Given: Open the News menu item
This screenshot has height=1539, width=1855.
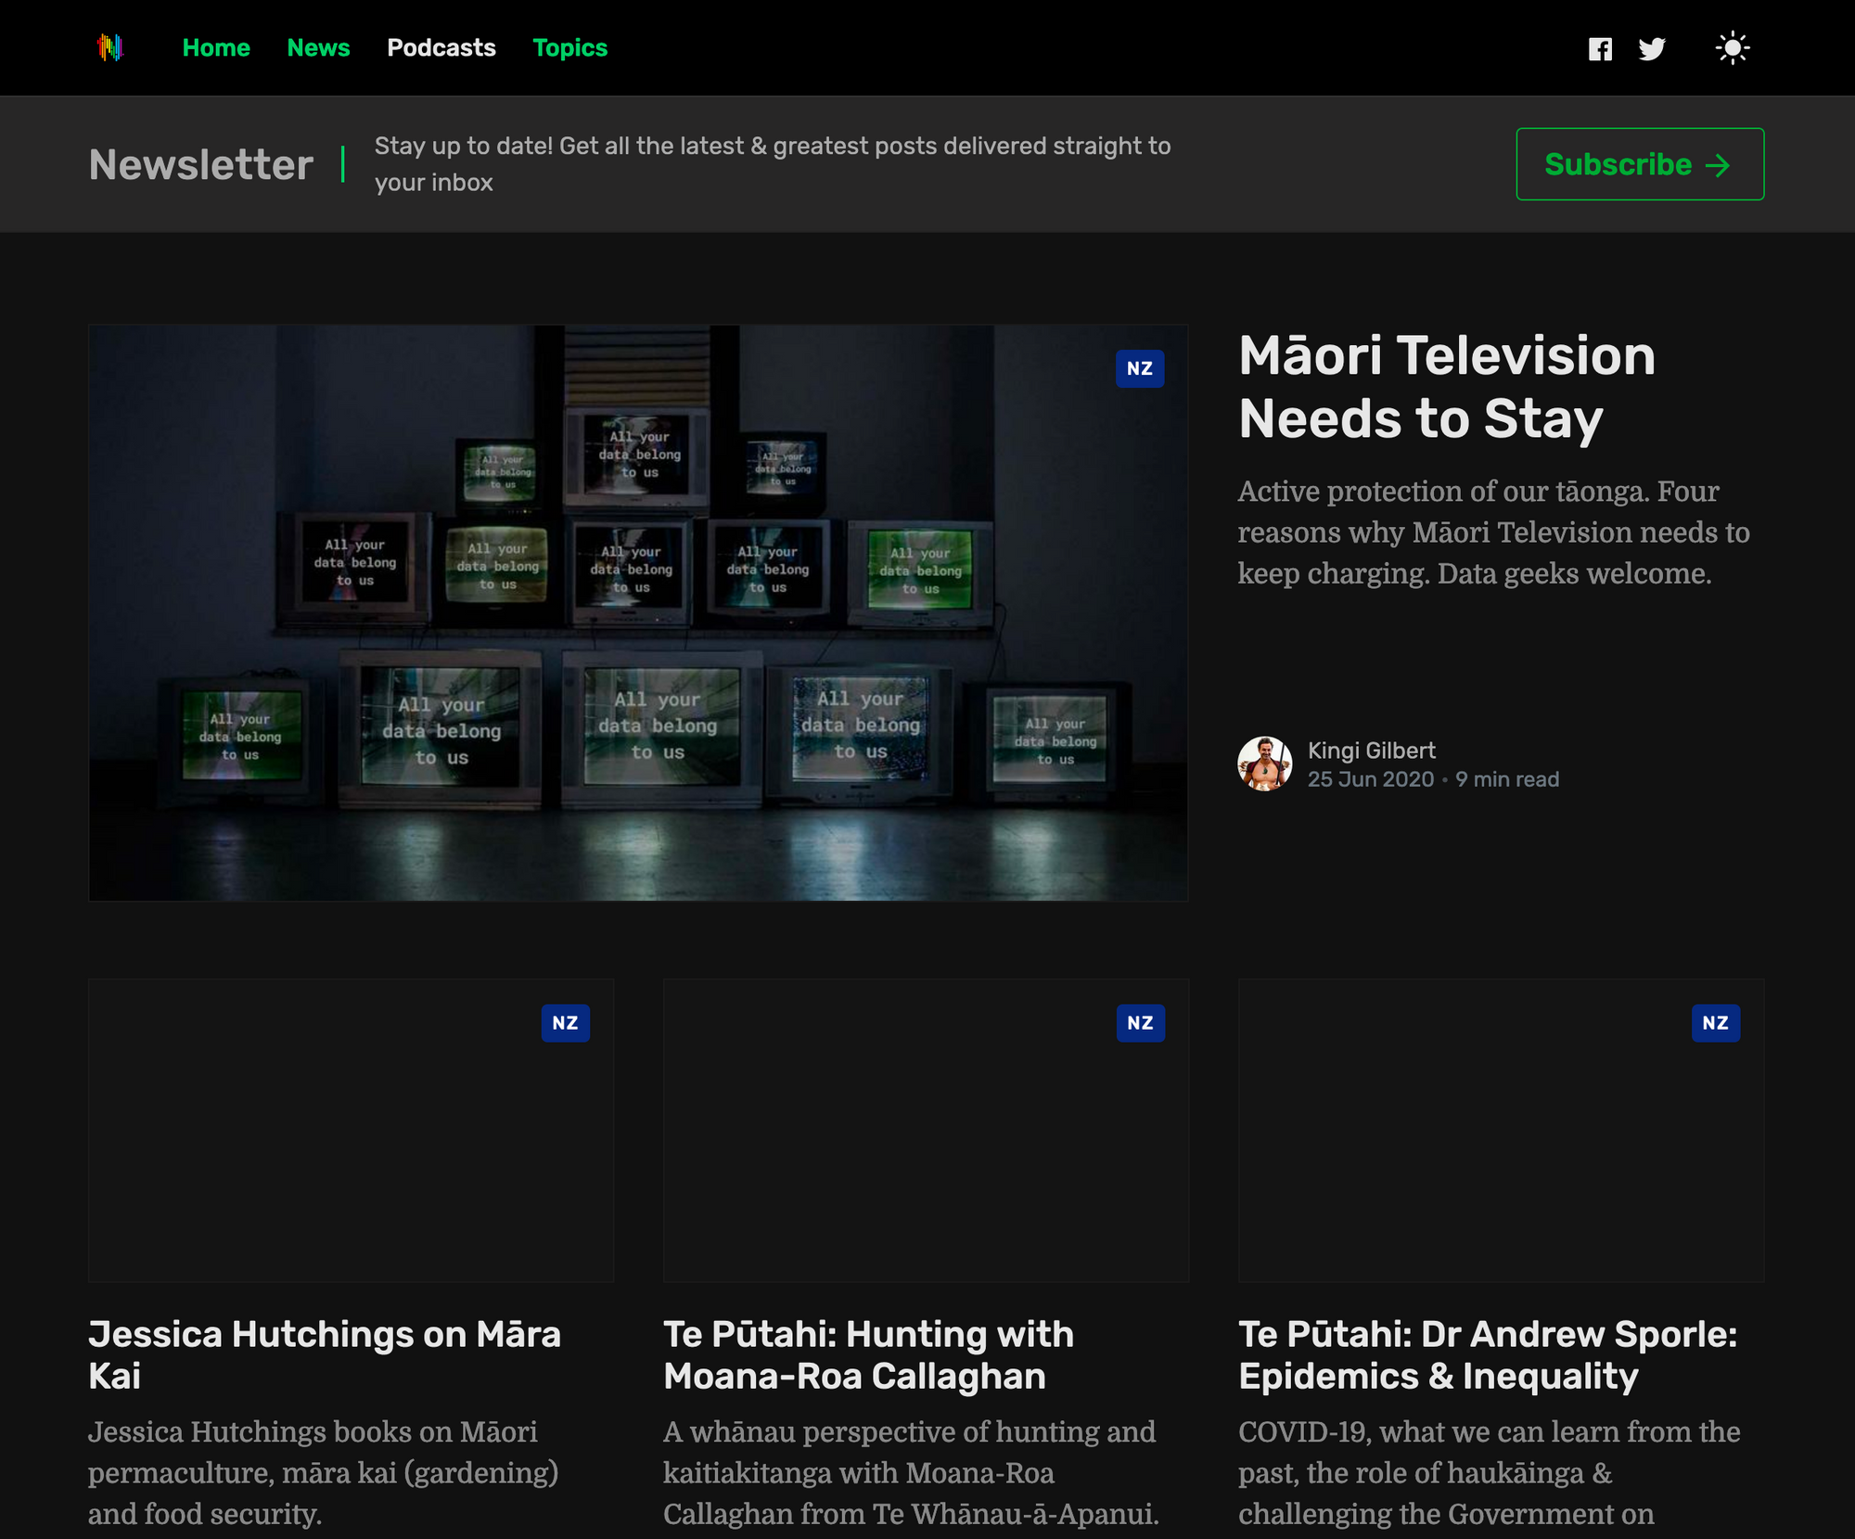Looking at the screenshot, I should (318, 48).
